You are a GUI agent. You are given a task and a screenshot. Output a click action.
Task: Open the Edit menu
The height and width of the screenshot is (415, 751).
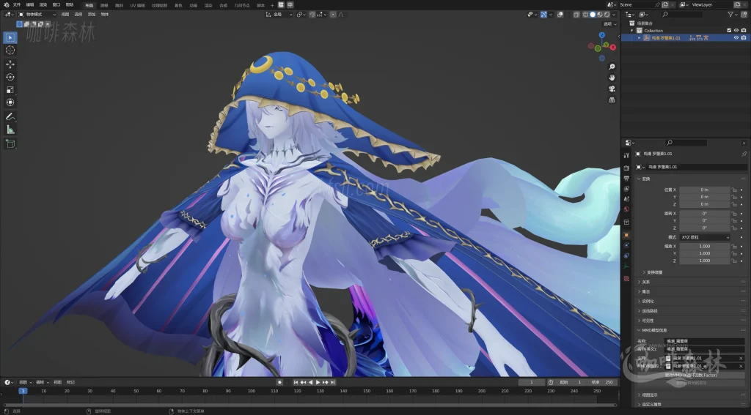[30, 5]
